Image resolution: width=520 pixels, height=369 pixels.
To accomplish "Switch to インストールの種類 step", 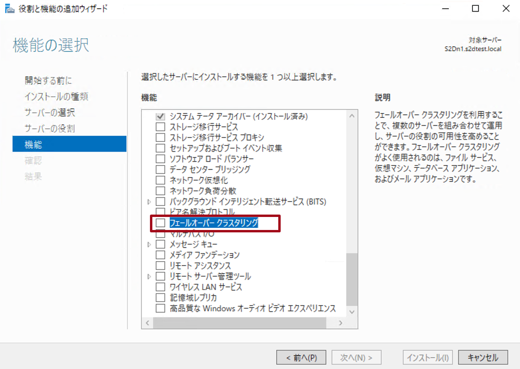I will tap(56, 97).
